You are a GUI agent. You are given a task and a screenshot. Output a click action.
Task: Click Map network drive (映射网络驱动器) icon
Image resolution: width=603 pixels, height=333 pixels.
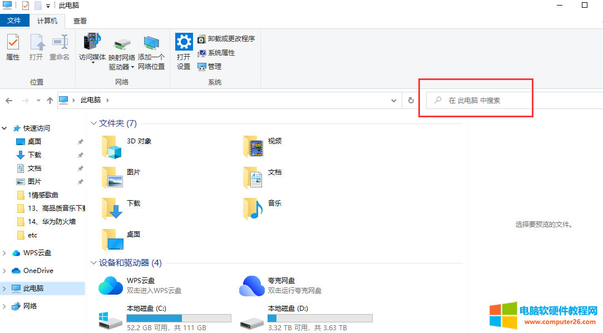click(122, 53)
